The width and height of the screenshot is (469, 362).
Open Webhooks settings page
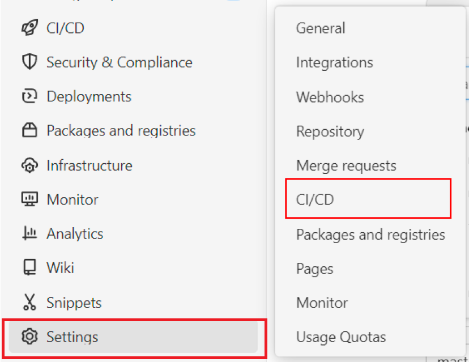pos(330,97)
